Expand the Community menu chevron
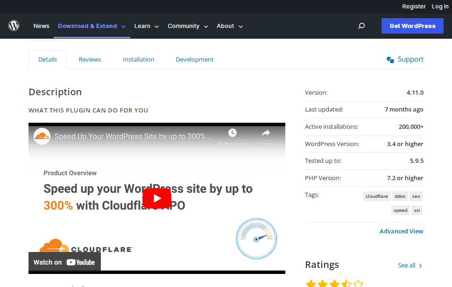Screen dimensions: 452x287 (206, 27)
